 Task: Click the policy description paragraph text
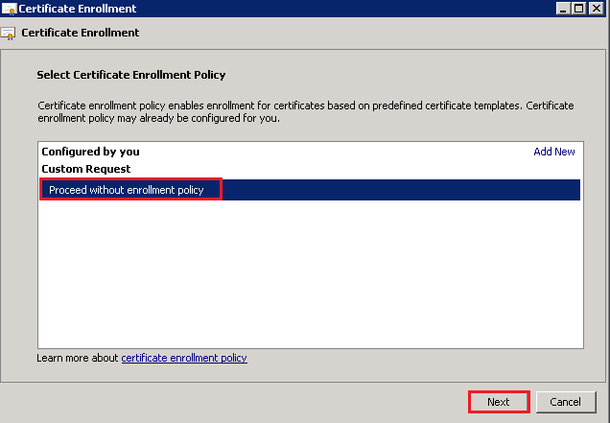click(288, 109)
